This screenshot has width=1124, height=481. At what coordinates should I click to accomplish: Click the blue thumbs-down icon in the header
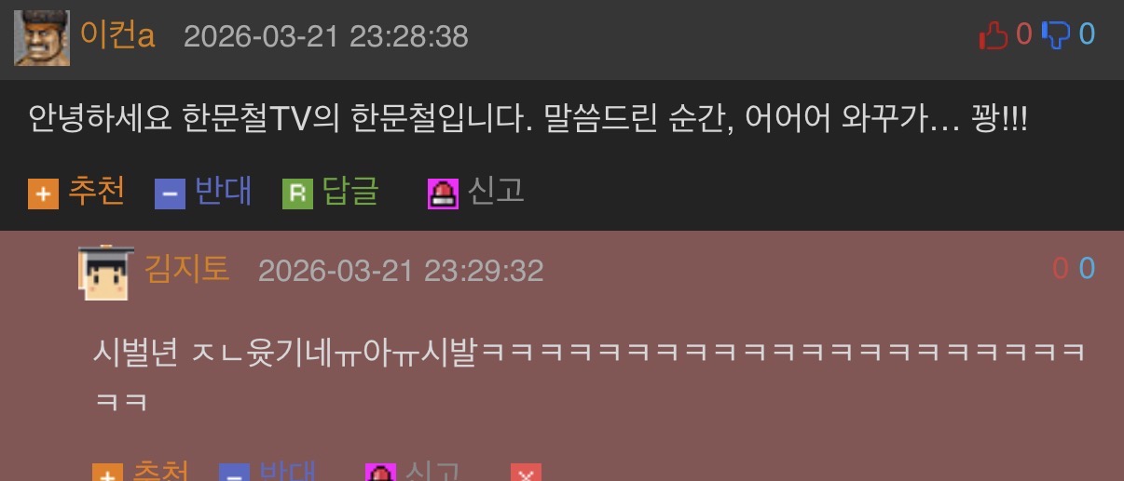click(1057, 36)
